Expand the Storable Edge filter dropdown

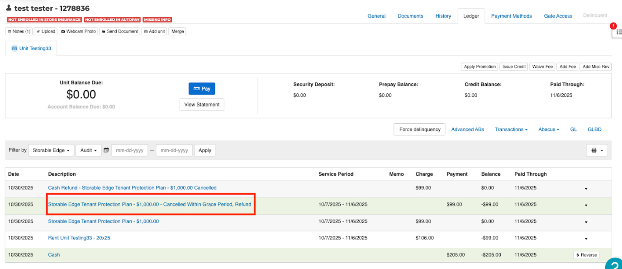click(x=51, y=150)
